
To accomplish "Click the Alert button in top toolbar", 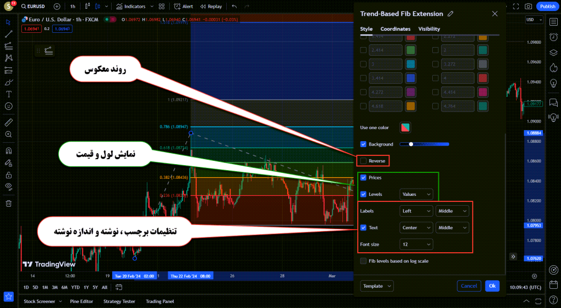I will pos(183,7).
